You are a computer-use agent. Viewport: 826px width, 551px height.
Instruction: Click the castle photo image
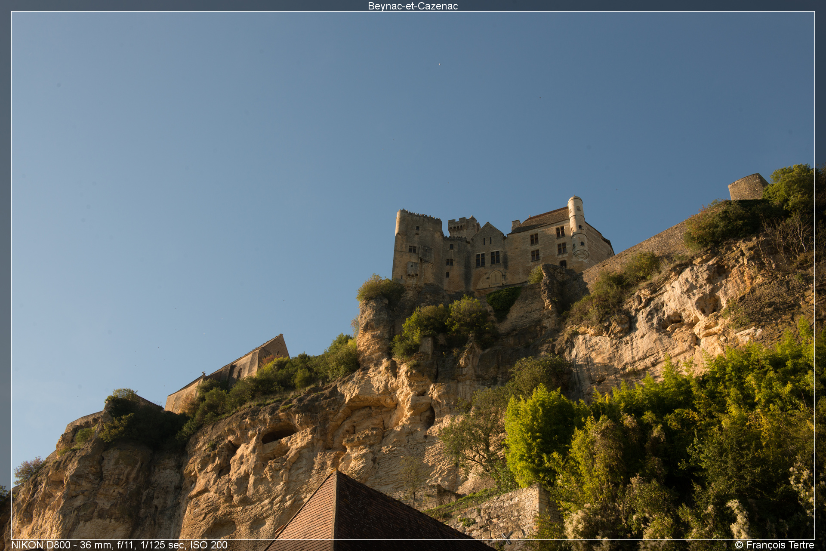tap(413, 275)
